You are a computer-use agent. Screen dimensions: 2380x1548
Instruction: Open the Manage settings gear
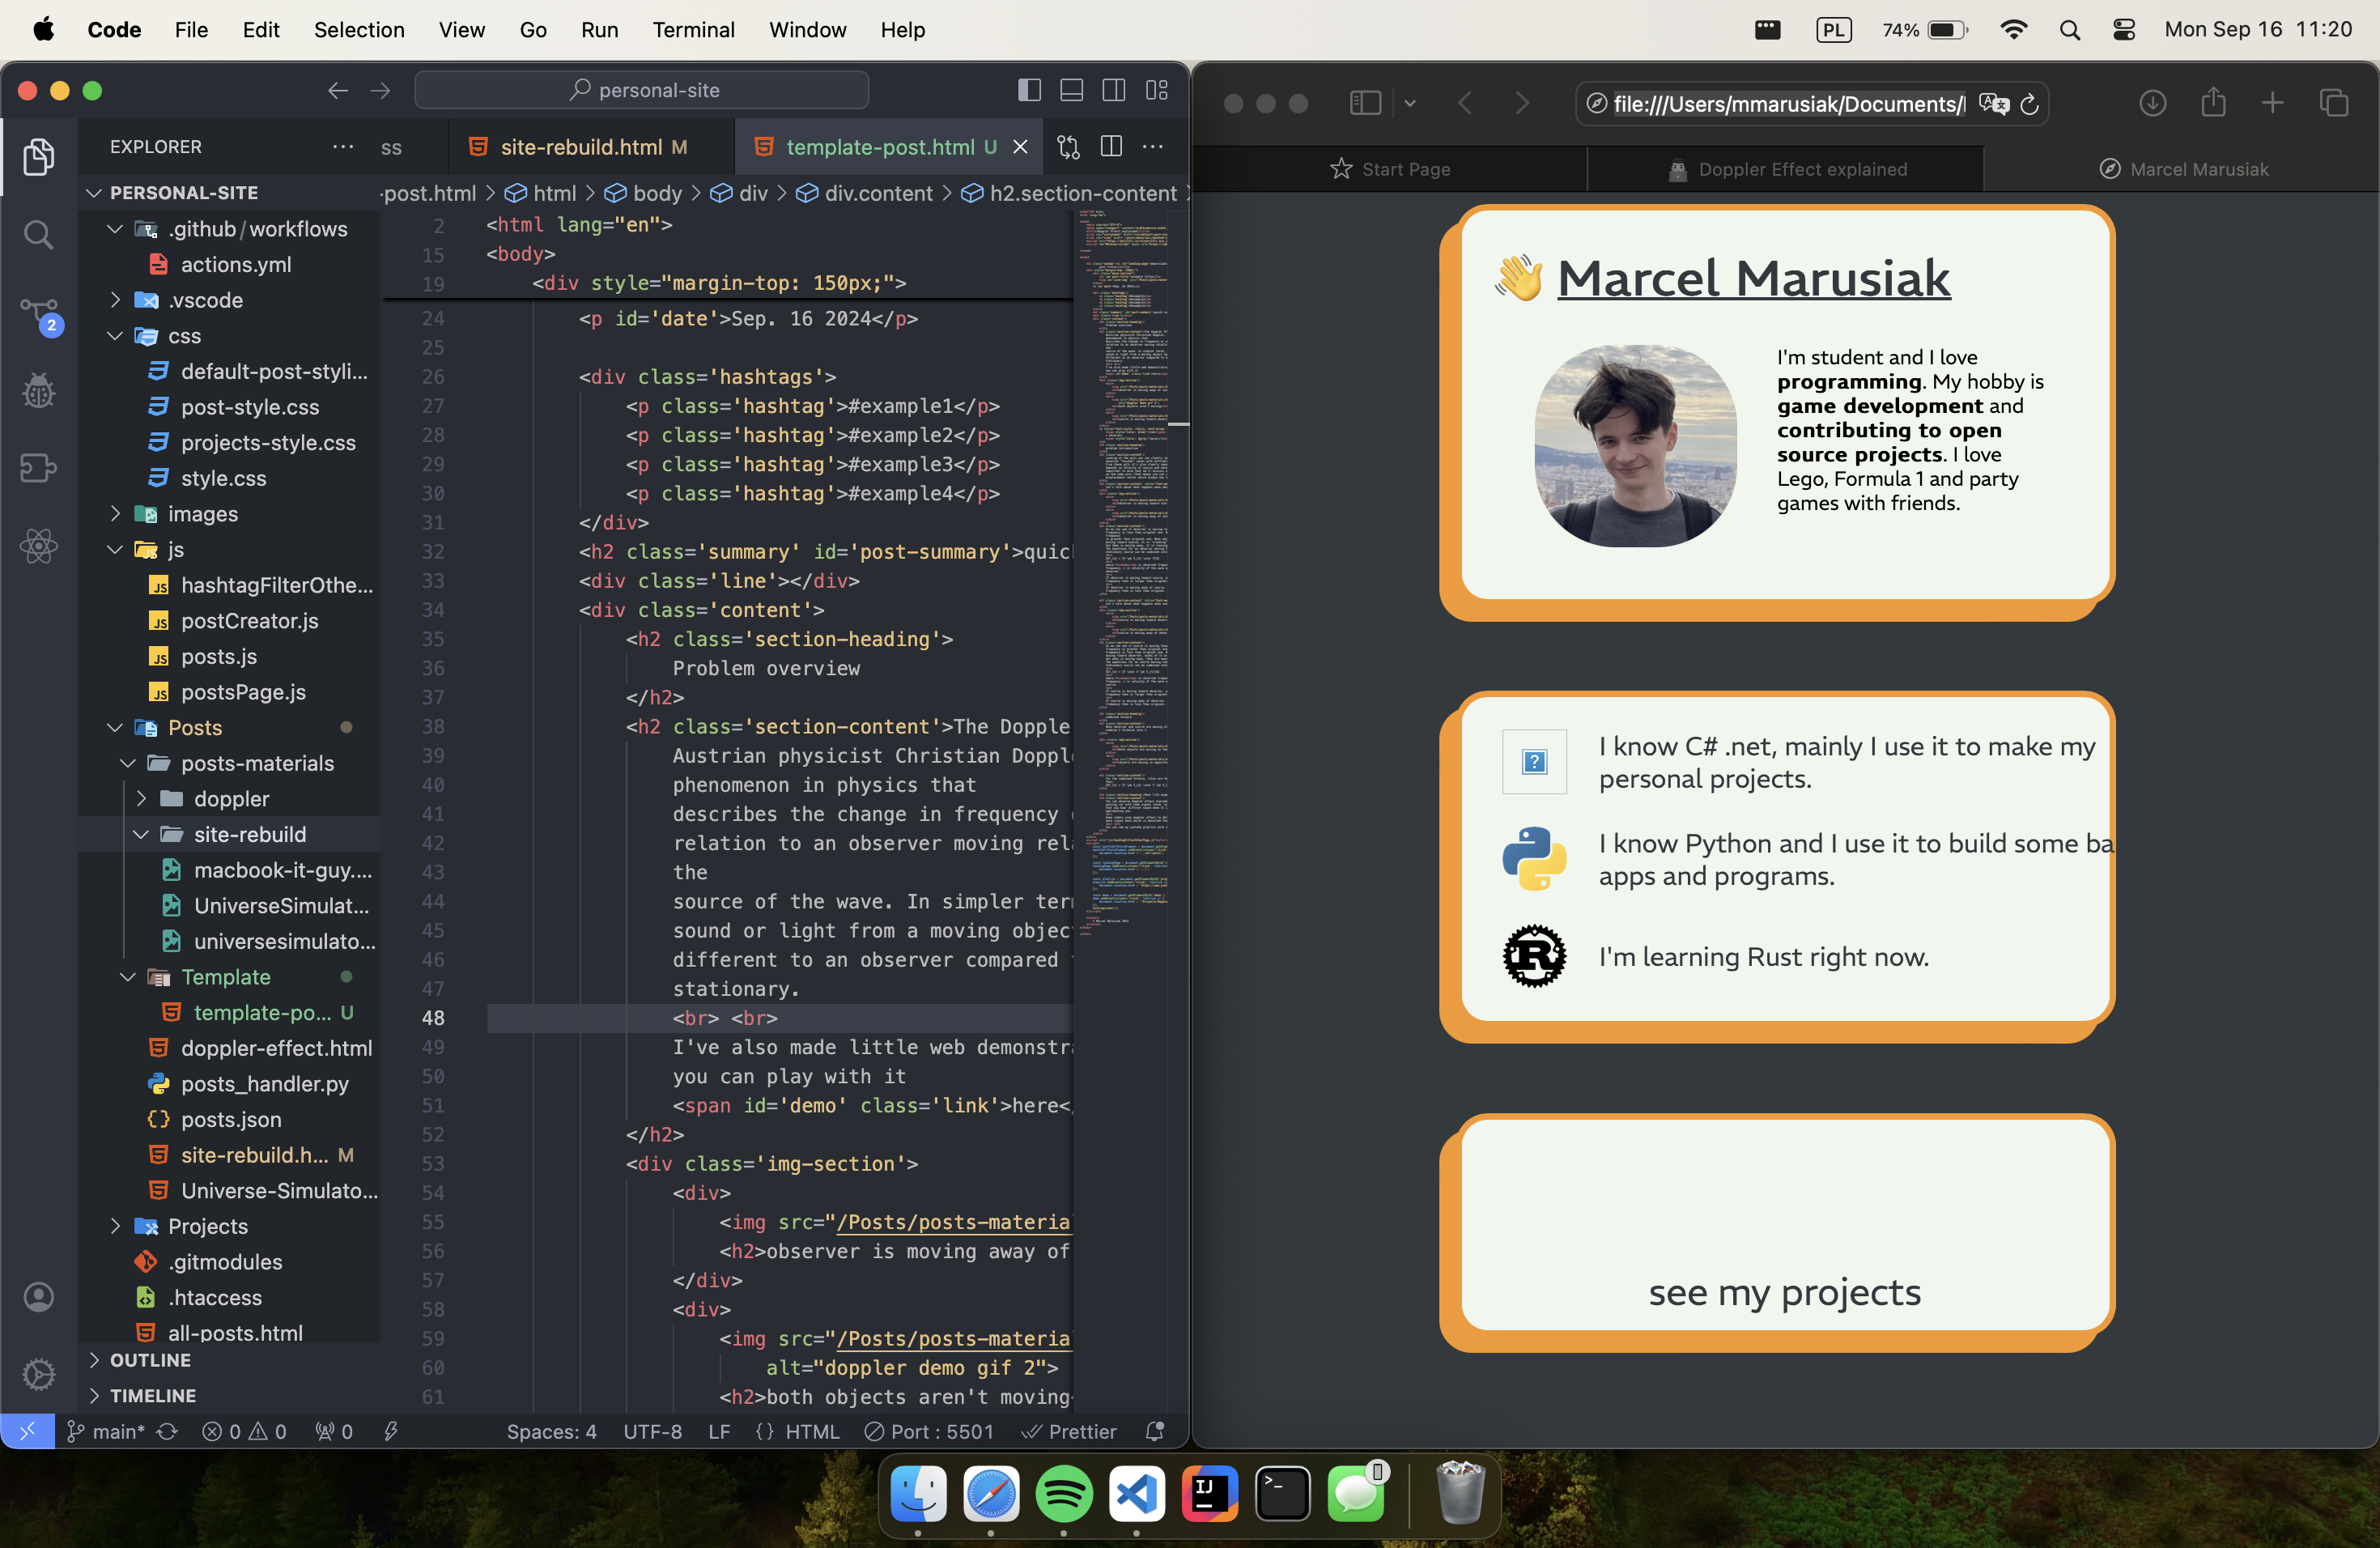click(x=39, y=1374)
